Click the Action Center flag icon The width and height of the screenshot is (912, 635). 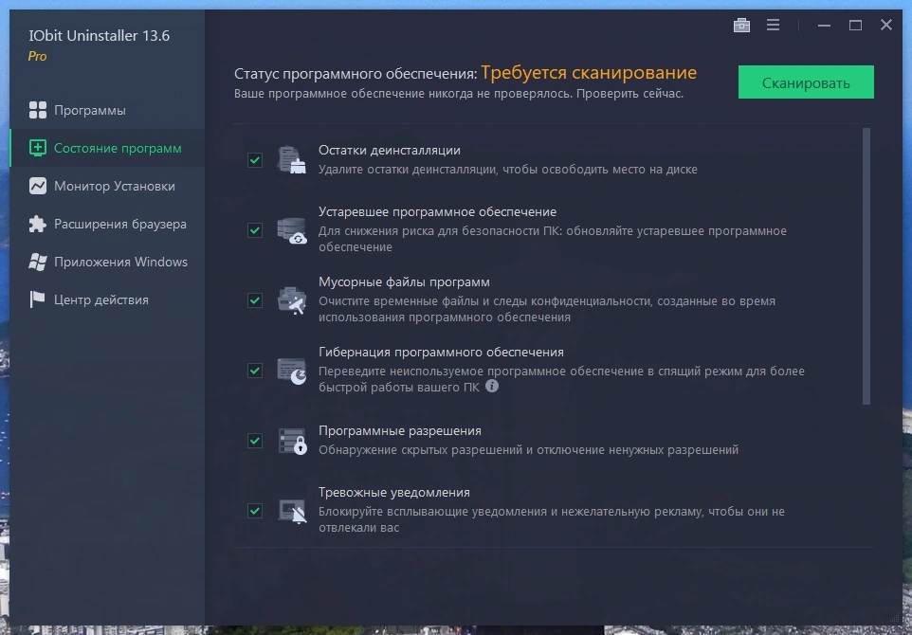tap(38, 299)
